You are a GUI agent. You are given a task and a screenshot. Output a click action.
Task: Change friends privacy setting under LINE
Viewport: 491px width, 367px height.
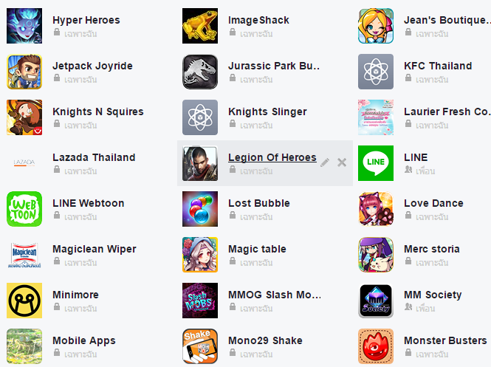420,171
